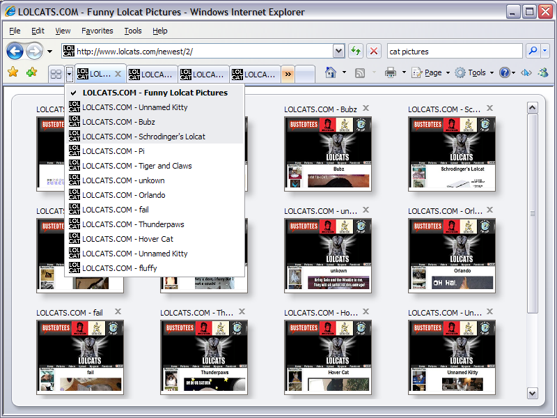Open Favorites Center star icon
The width and height of the screenshot is (557, 418).
pos(13,72)
